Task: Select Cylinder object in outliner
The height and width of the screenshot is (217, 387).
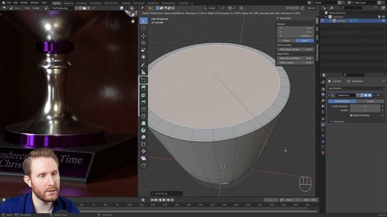Action: pos(341,21)
